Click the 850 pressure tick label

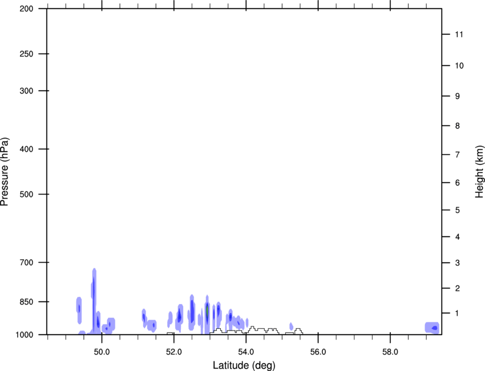point(26,302)
